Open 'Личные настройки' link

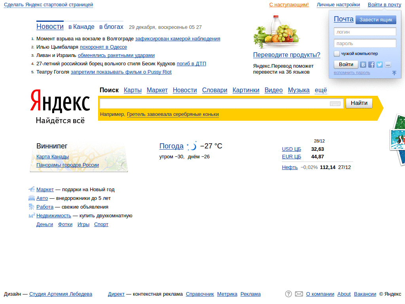point(338,5)
